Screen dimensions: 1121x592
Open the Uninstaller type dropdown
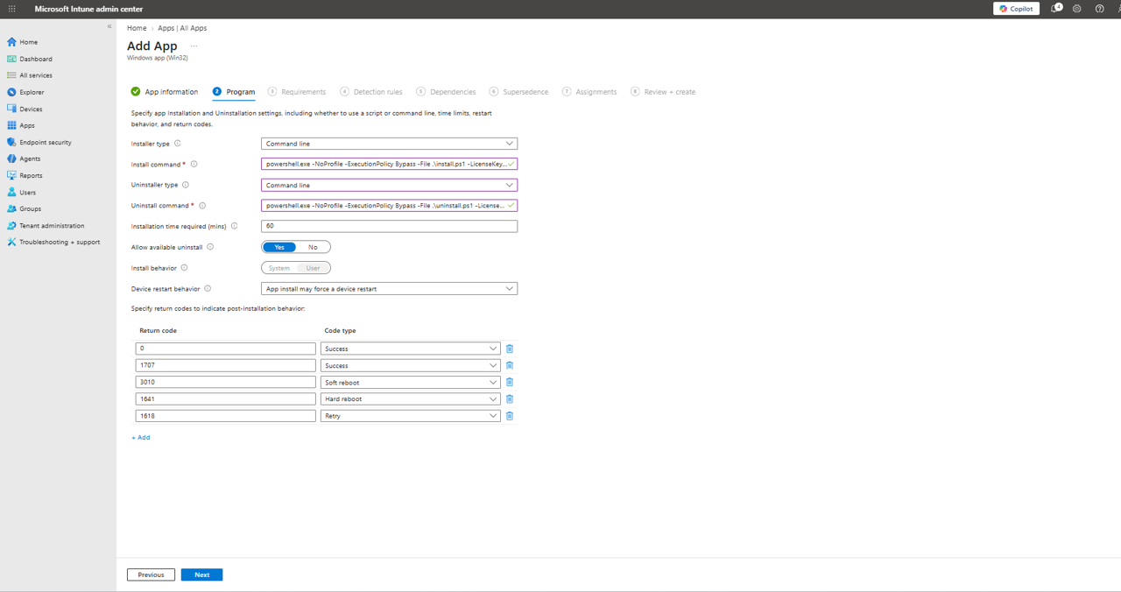pyautogui.click(x=389, y=185)
